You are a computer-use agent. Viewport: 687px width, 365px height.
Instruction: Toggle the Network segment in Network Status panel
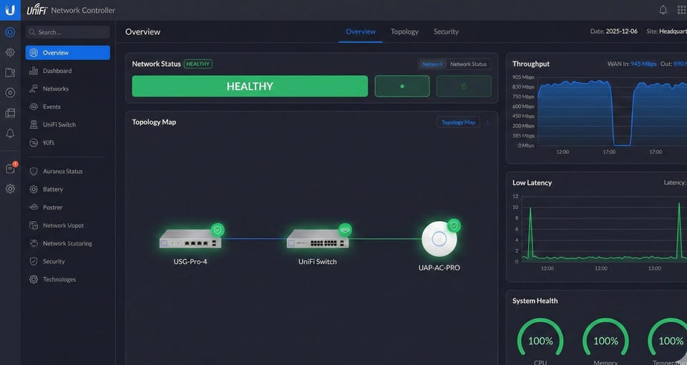pyautogui.click(x=432, y=64)
